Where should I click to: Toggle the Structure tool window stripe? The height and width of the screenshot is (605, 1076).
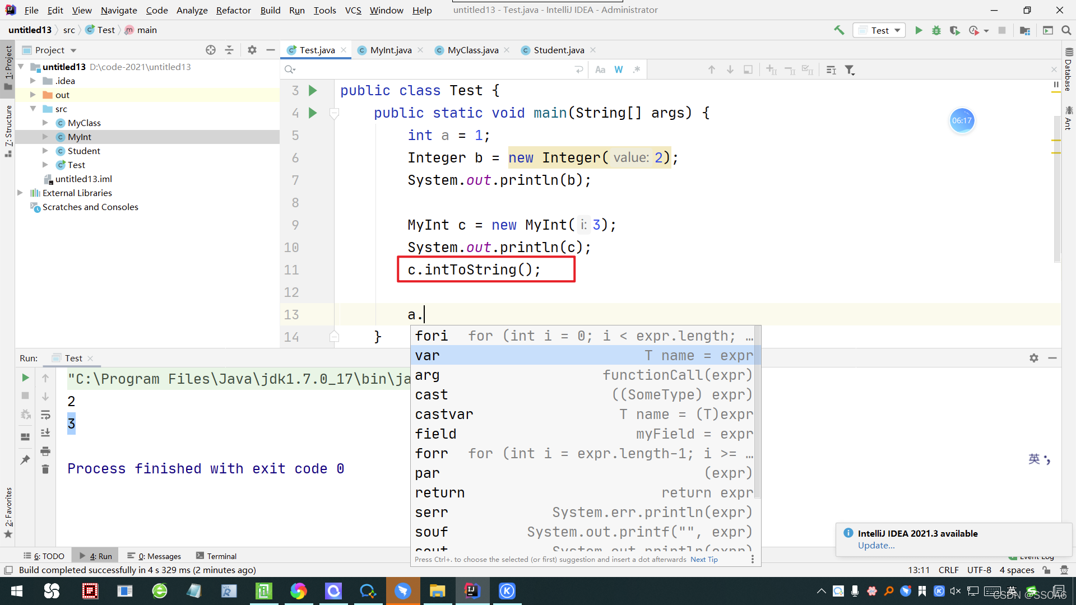coord(8,131)
